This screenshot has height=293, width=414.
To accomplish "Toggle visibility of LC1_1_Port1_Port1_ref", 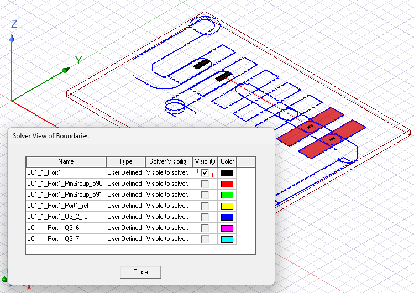I will click(x=205, y=206).
